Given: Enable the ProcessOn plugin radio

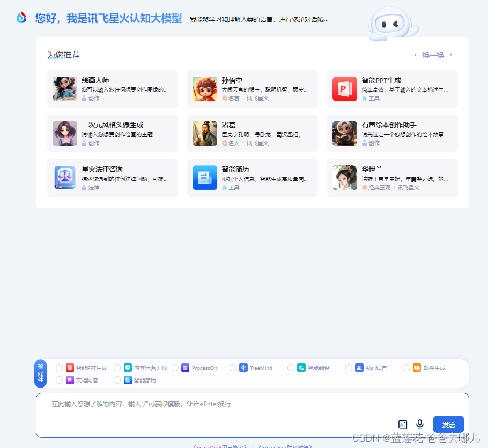Looking at the screenshot, I should point(175,368).
